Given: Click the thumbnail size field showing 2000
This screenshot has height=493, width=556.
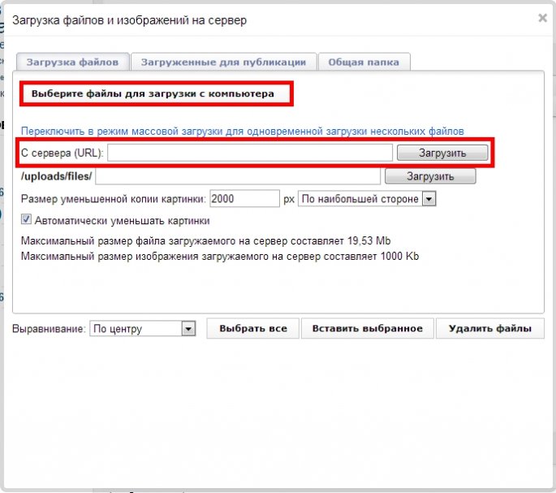Looking at the screenshot, I should pos(244,199).
